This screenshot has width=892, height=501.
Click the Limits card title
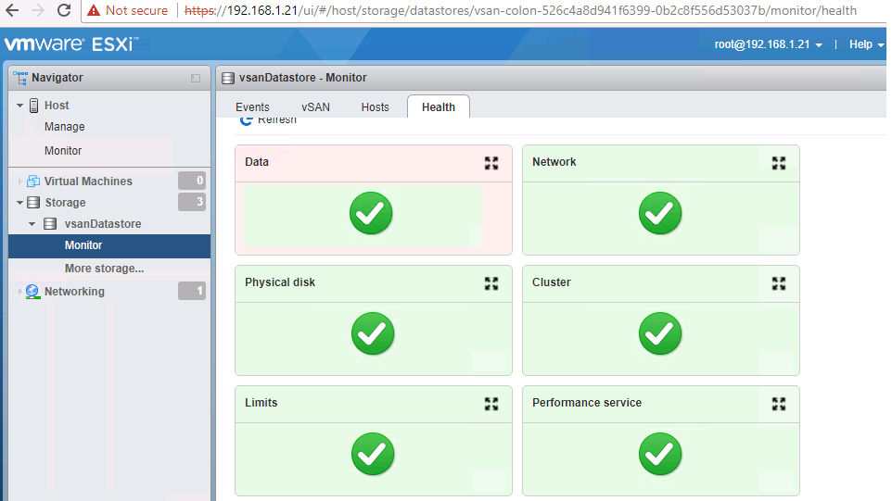tap(261, 403)
